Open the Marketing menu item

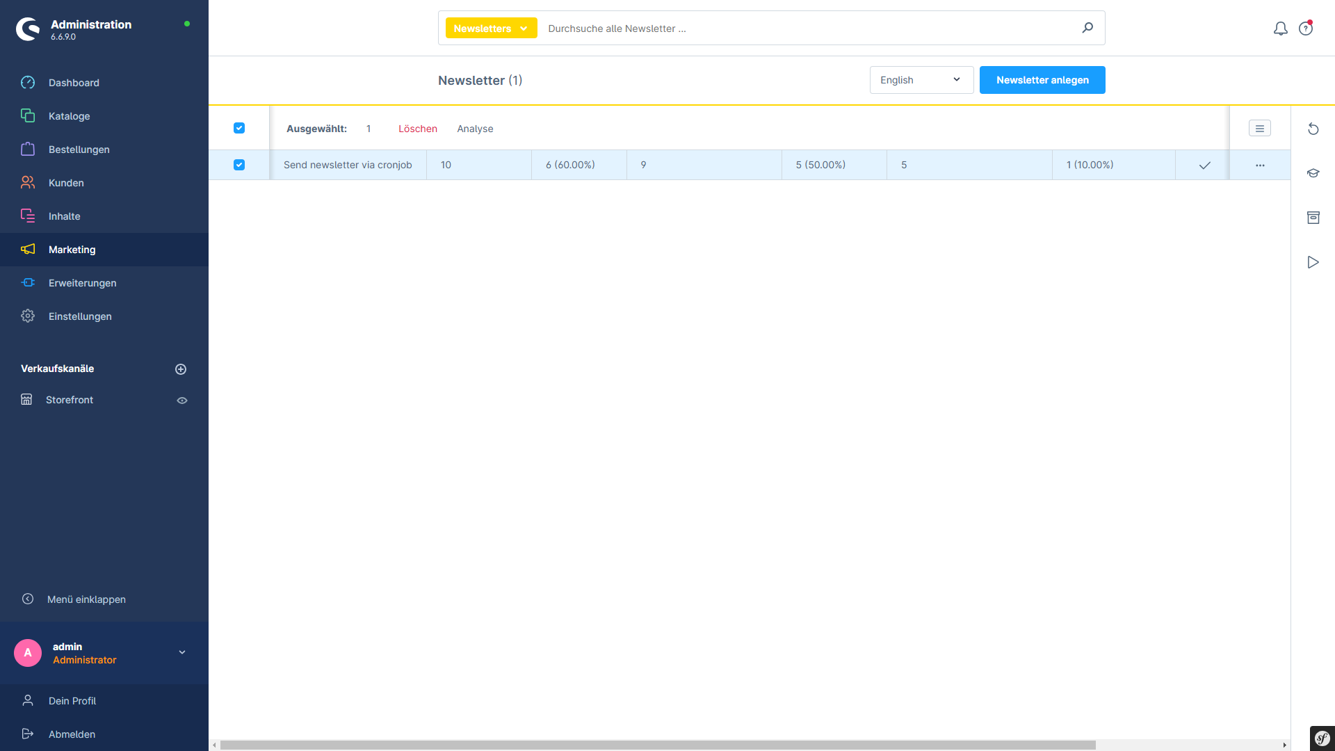[72, 250]
